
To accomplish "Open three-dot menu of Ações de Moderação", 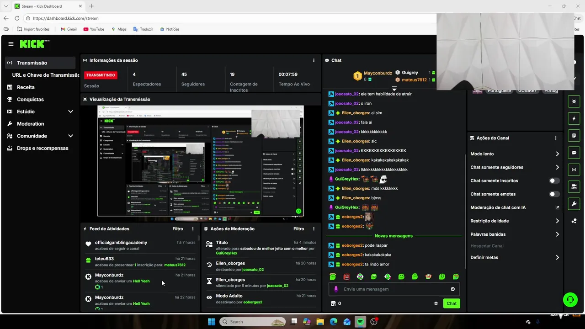I will pos(314,229).
